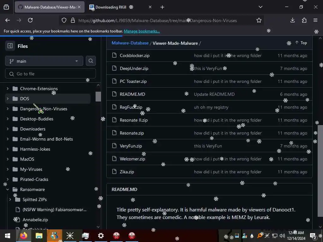
Task: Select the MacOS tree folder
Action: pos(27,159)
